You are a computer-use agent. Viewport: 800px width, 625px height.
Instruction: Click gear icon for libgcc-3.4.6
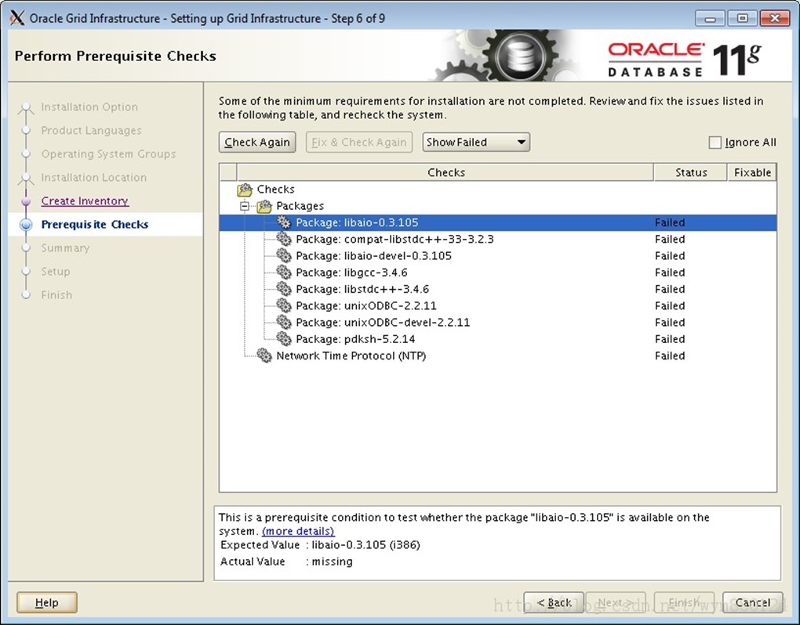284,273
